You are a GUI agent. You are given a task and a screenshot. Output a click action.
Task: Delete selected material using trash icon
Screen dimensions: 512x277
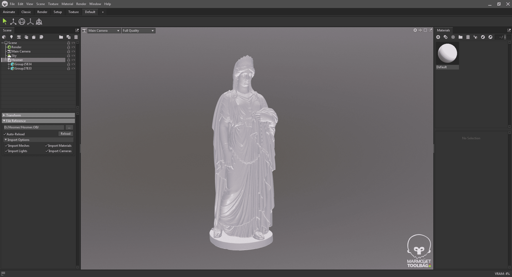coord(468,37)
